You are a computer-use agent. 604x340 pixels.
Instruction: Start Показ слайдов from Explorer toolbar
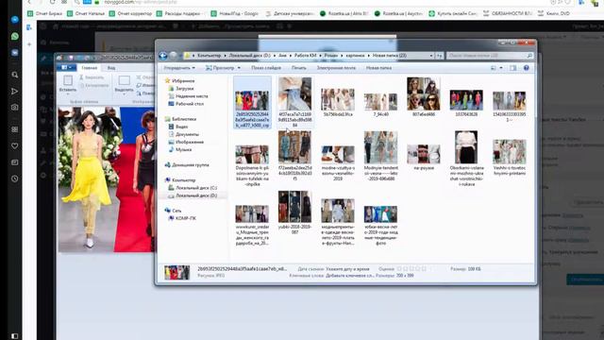[266, 68]
